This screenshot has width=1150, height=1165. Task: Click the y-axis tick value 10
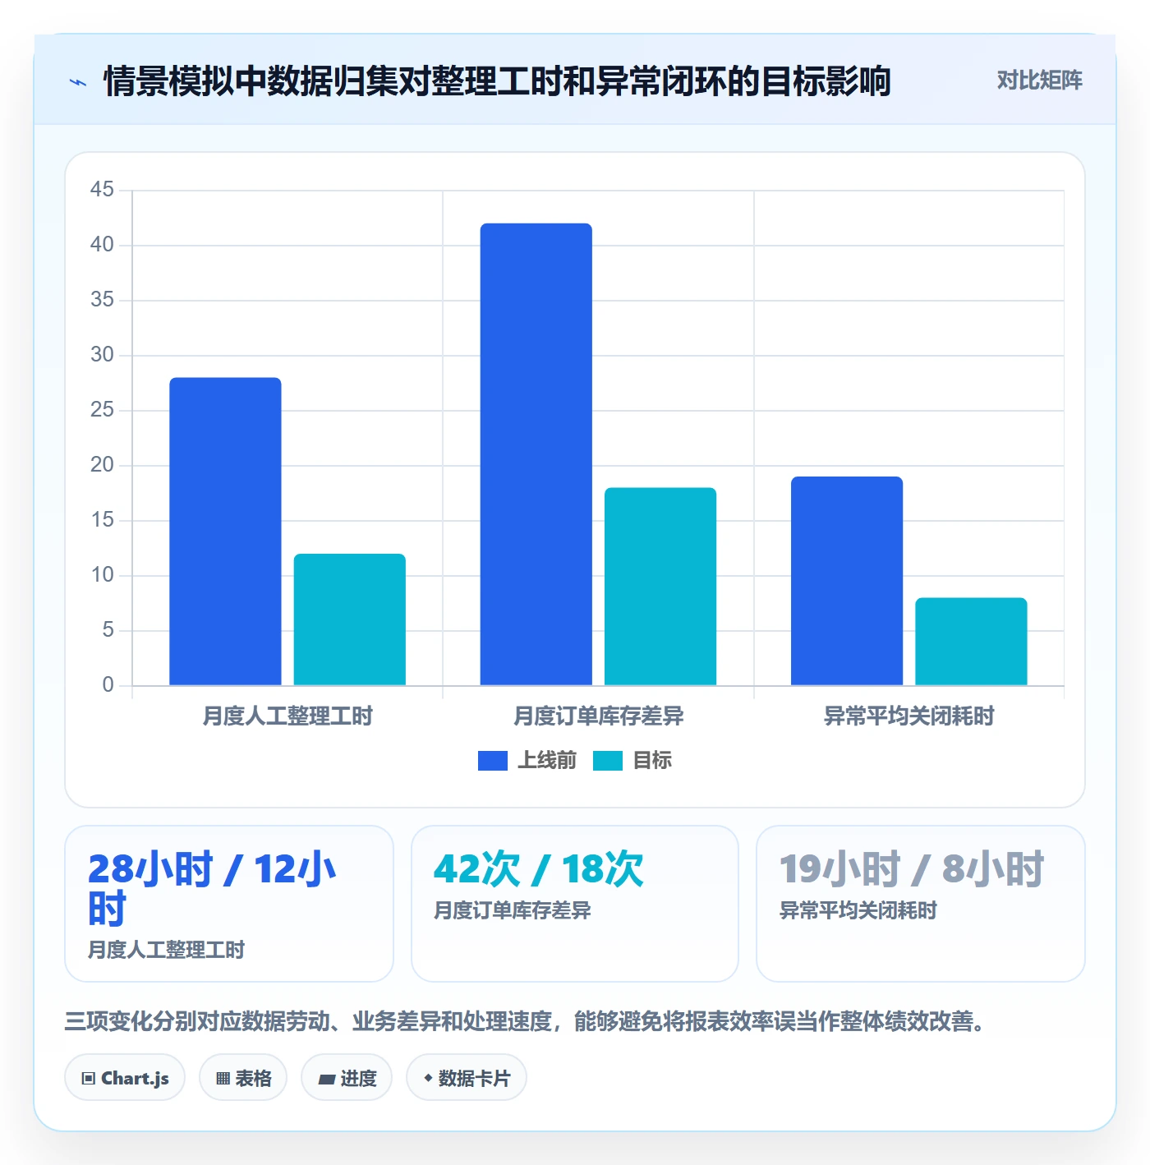[102, 575]
